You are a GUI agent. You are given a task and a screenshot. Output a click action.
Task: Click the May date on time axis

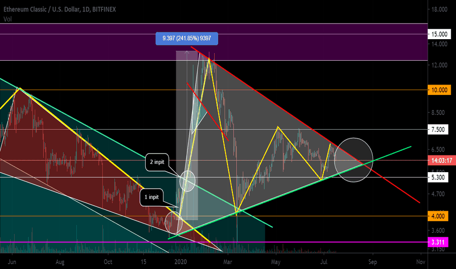pyautogui.click(x=275, y=262)
